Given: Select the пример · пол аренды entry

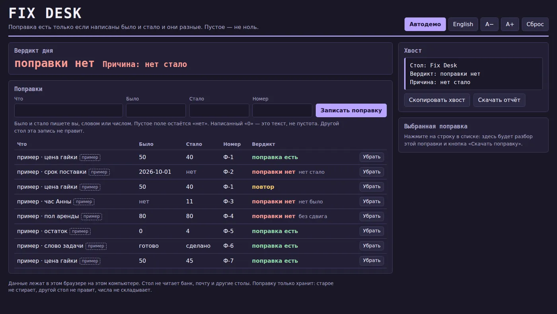Looking at the screenshot, I should 48,216.
